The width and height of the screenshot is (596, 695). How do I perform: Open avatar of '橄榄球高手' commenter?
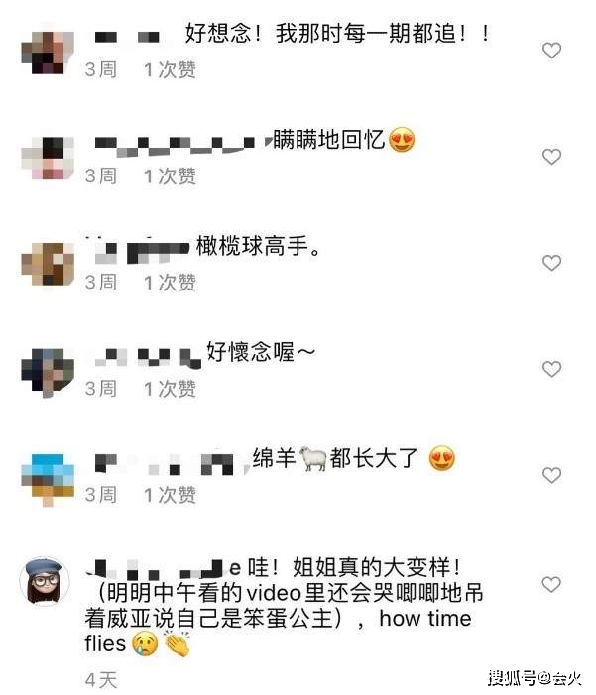(x=48, y=264)
